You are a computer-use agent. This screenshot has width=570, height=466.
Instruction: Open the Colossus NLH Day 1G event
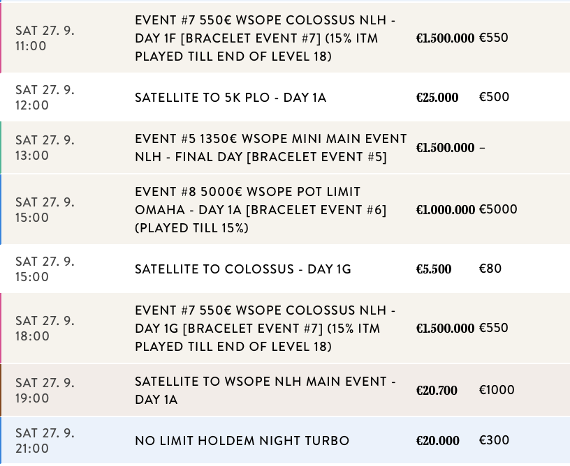pos(265,329)
